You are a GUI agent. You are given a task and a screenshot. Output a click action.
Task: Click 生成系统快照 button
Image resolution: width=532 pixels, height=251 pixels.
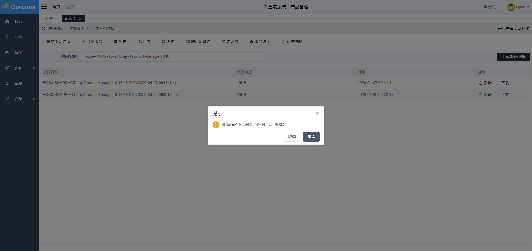tap(513, 57)
